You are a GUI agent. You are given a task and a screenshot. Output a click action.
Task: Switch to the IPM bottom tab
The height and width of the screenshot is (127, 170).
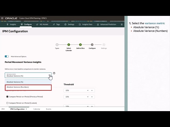coord(3,109)
